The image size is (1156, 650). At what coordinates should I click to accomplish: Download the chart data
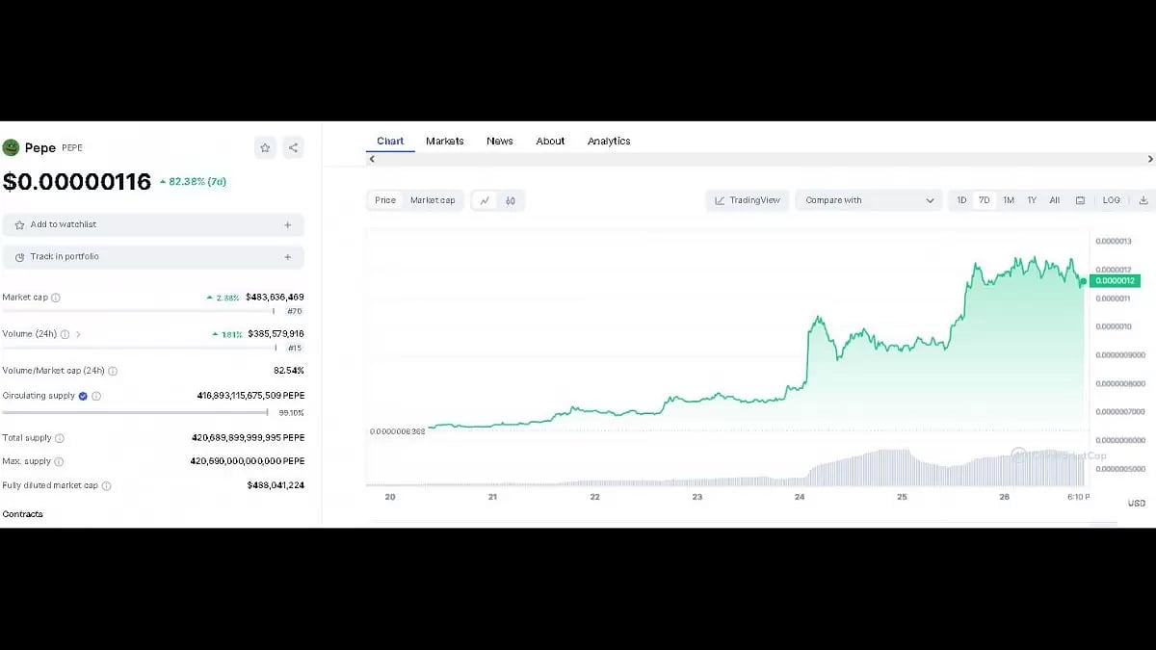tap(1143, 200)
